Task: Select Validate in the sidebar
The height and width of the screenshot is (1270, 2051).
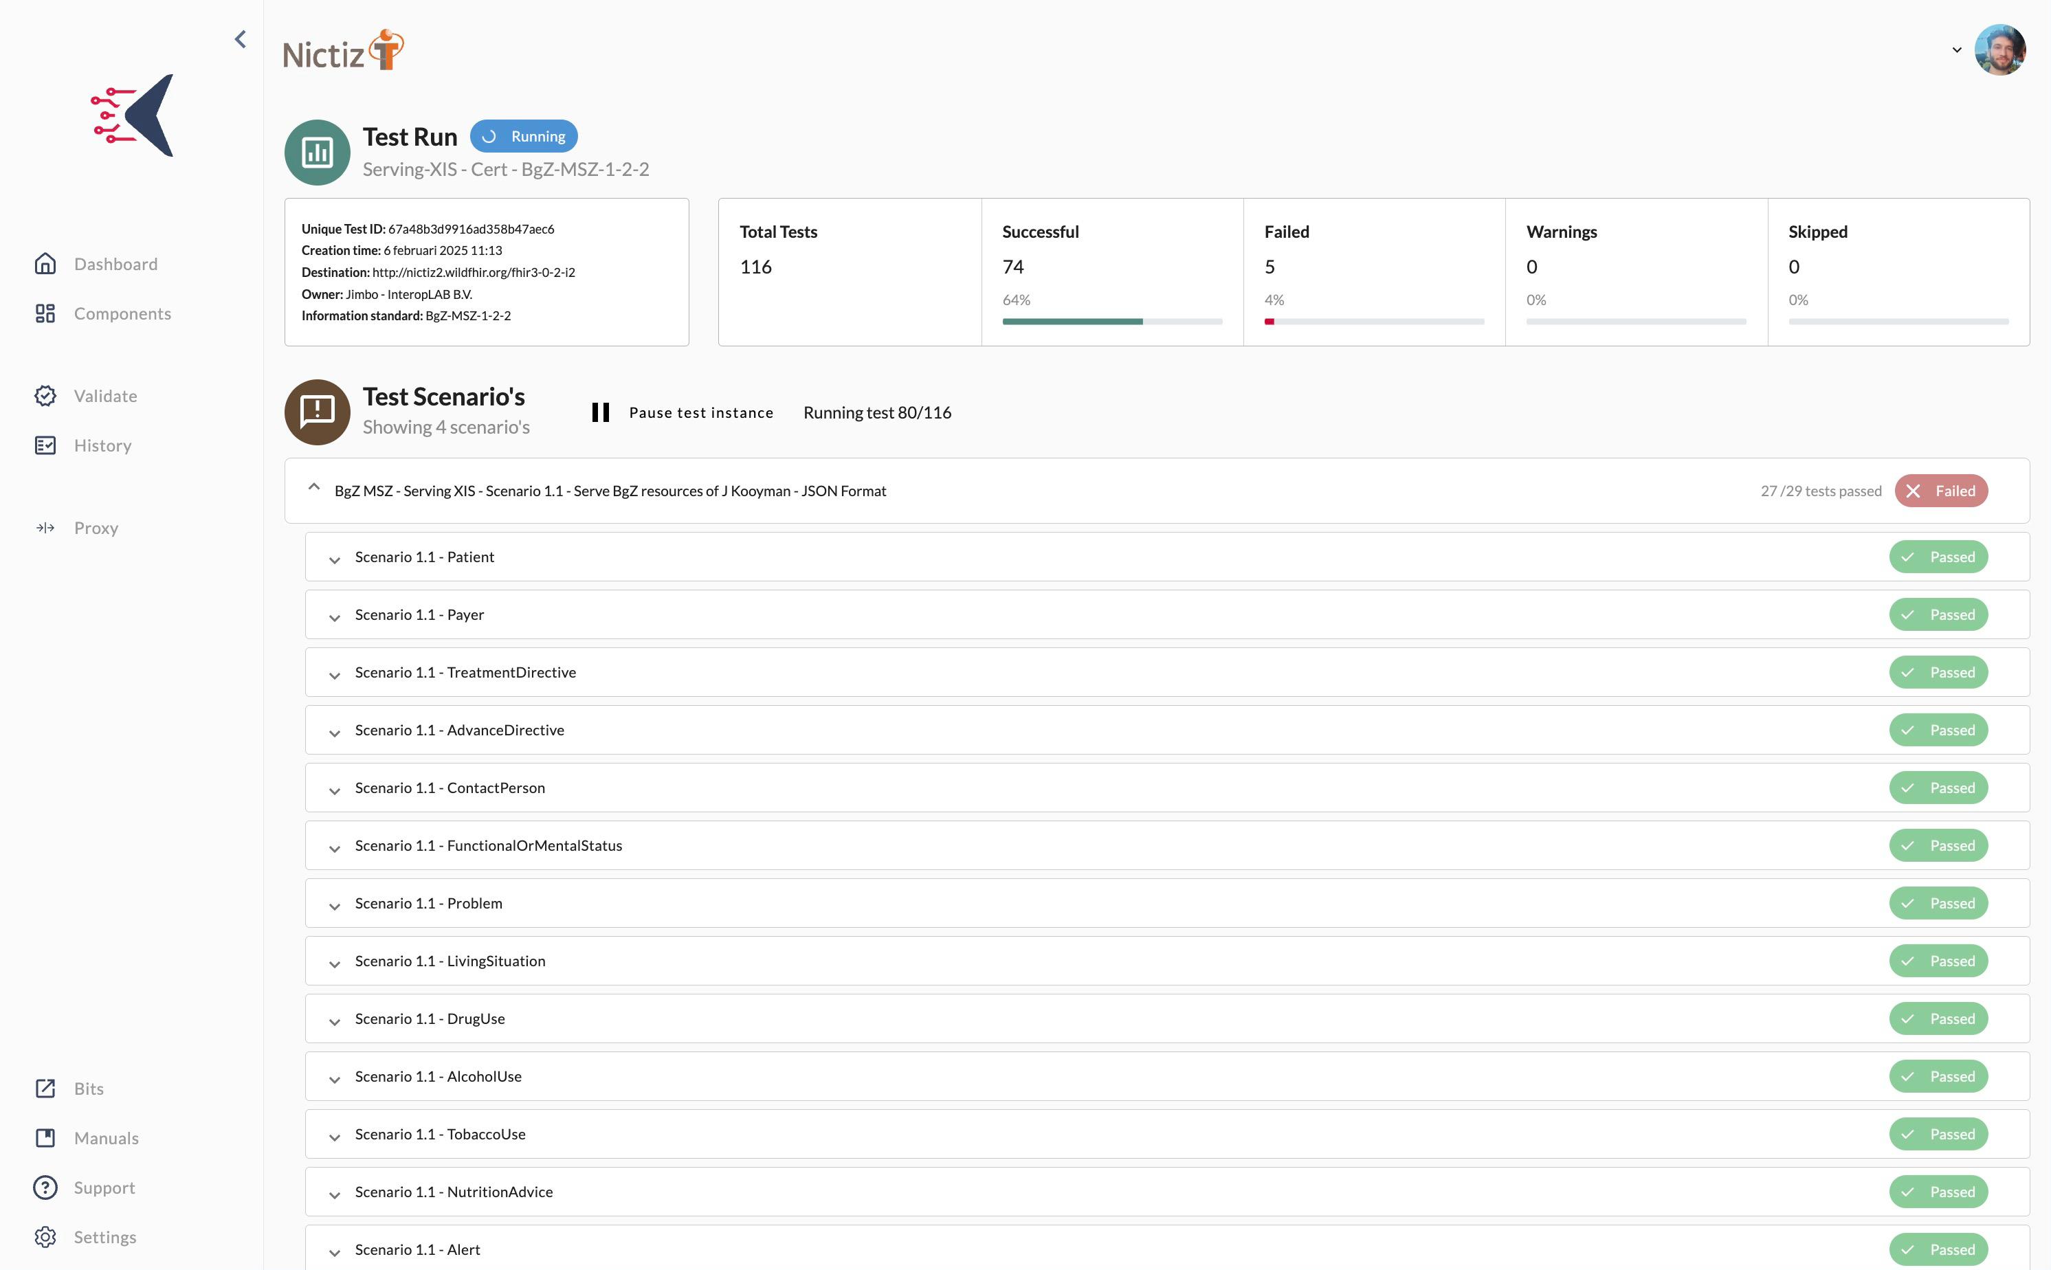Action: click(106, 396)
